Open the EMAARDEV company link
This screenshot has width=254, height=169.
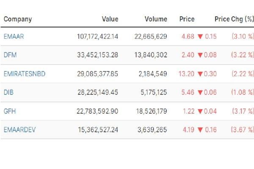(20, 130)
